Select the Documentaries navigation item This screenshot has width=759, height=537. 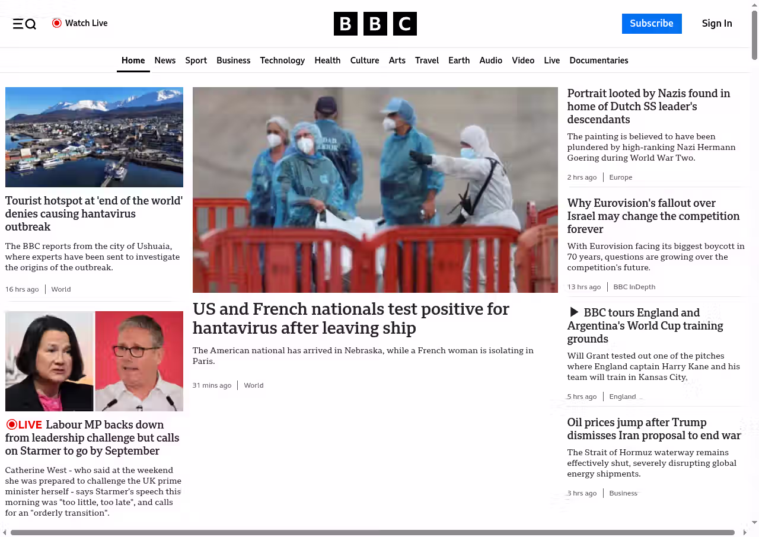click(599, 60)
